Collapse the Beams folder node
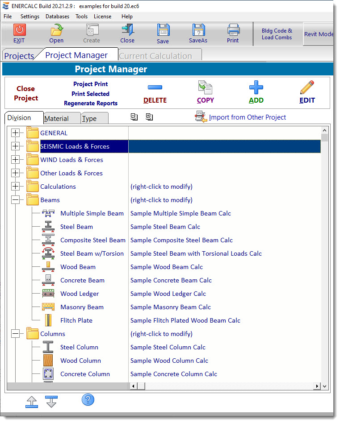The width and height of the screenshot is (340, 423). pos(16,200)
